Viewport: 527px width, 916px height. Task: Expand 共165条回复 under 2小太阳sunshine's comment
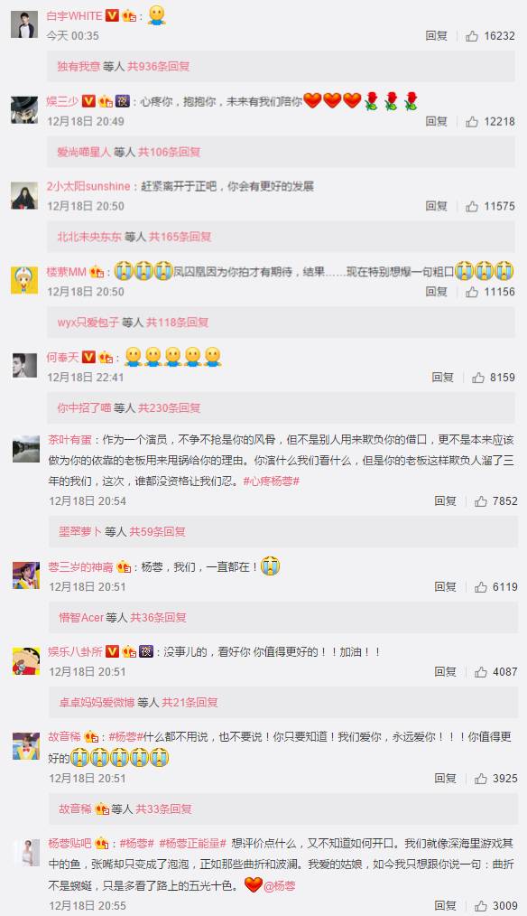180,237
